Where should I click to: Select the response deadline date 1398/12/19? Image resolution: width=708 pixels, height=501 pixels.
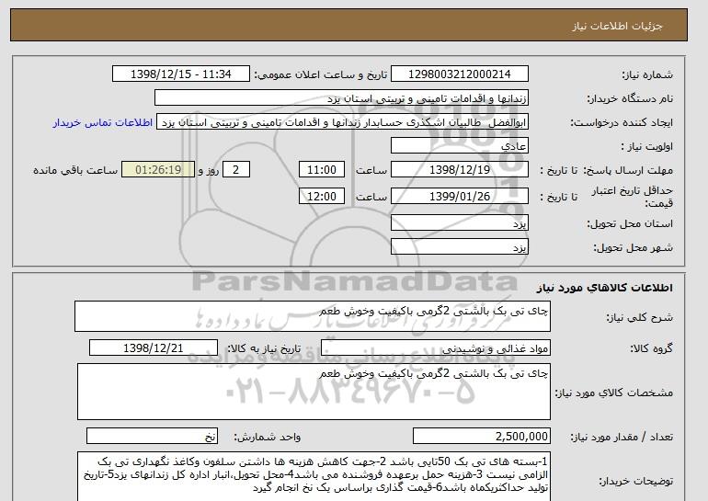460,170
